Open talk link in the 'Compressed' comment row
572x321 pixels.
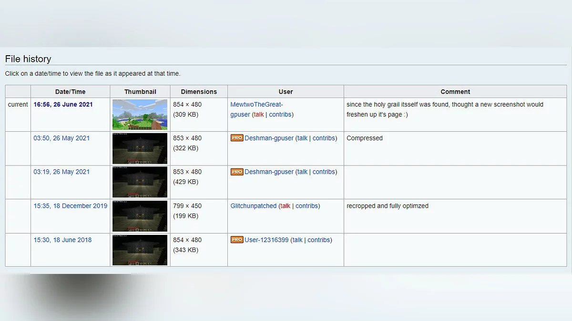point(302,138)
